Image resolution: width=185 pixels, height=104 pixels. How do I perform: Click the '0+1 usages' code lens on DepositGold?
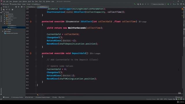click(95, 53)
